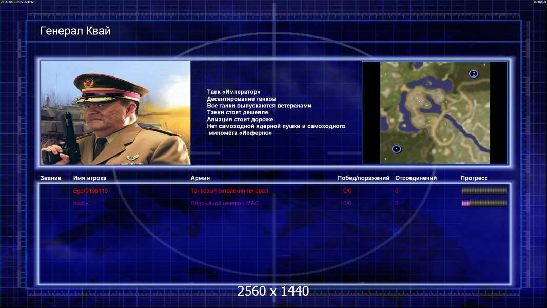Screen dimensions: 547x308
Task: Click the 'миномёта «Инферно»' line
Action: (x=240, y=133)
